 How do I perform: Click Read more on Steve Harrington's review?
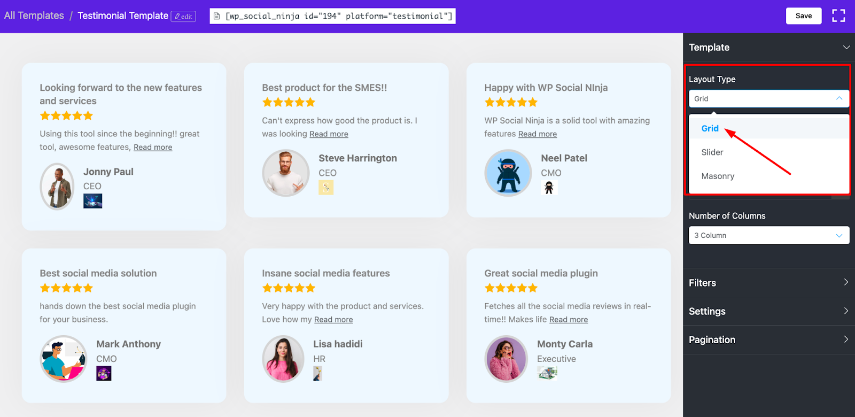coord(329,134)
